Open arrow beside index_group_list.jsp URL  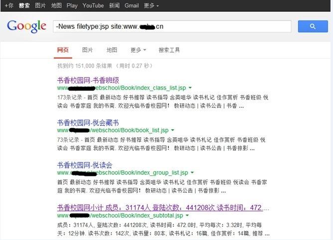[x=192, y=172]
